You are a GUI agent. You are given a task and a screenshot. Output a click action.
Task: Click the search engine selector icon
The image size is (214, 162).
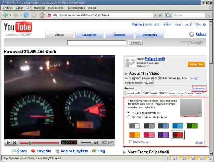click(167, 15)
